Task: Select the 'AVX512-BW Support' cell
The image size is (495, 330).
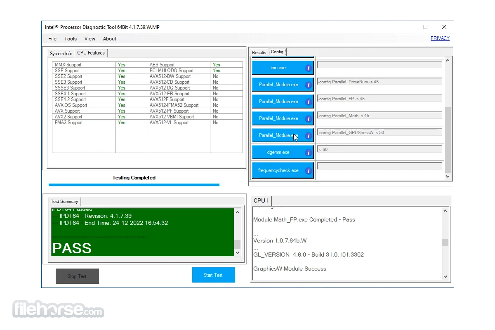Action: point(179,76)
